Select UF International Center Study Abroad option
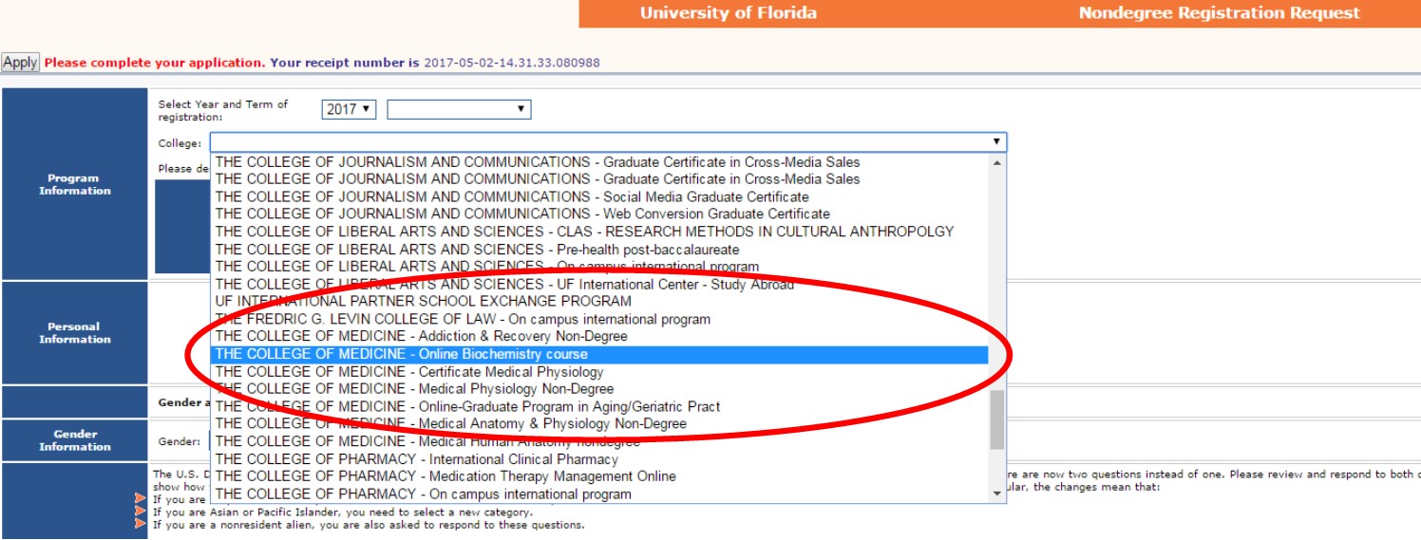 point(599,284)
